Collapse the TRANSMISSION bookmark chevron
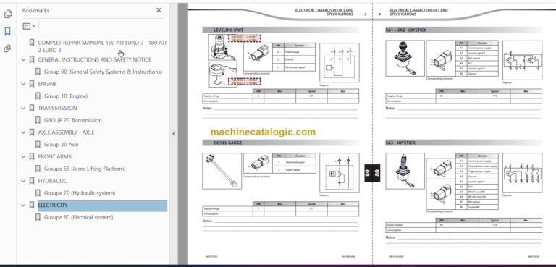556x267 pixels. point(23,108)
